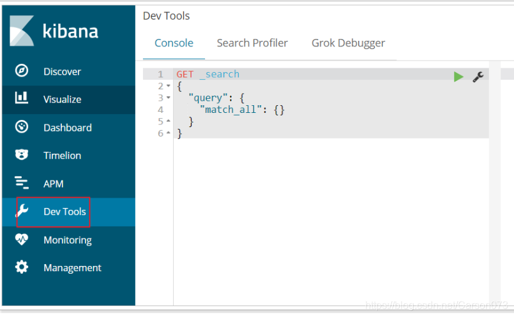
Task: Click the Visualize bar chart icon
Action: (22, 98)
